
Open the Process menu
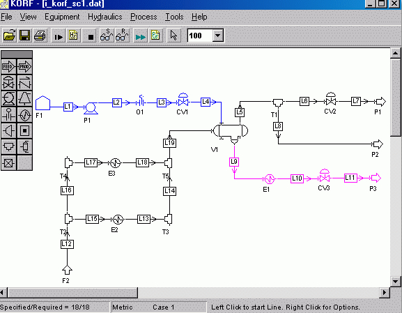[x=144, y=17]
